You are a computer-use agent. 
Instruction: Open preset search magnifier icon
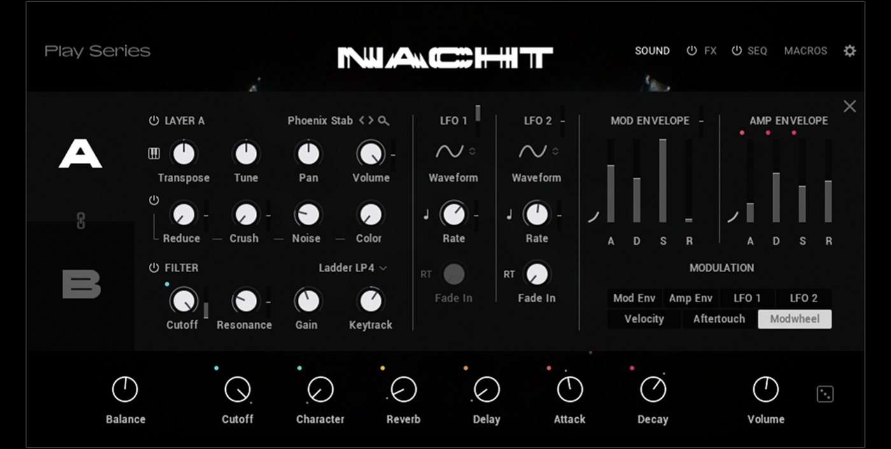tap(383, 120)
